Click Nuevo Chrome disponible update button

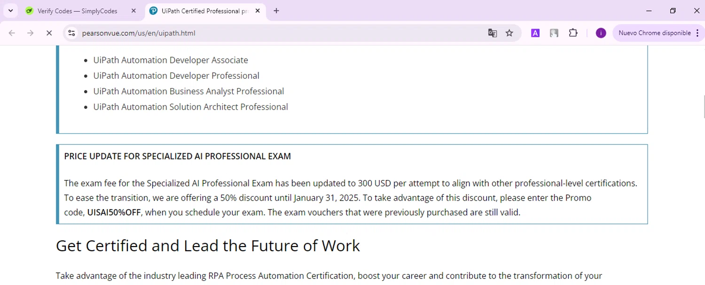click(x=654, y=33)
